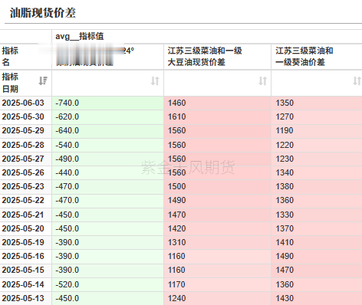Click the 1240 value cell
The height and width of the screenshot is (305, 362).
point(217,298)
